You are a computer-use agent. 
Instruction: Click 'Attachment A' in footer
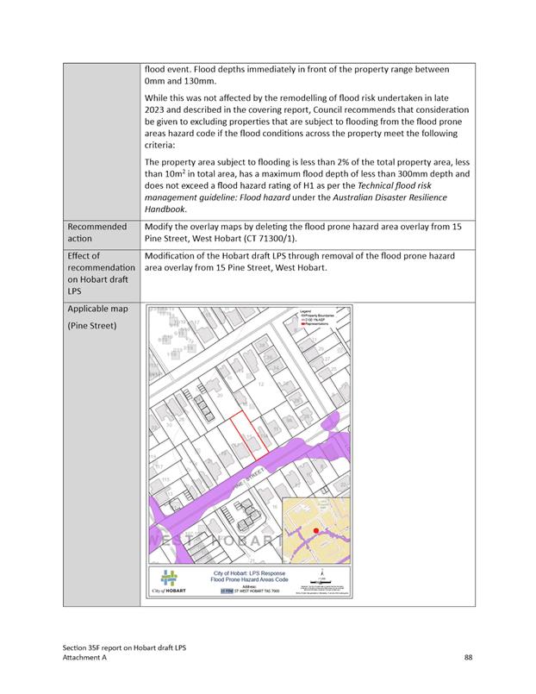click(x=84, y=658)
